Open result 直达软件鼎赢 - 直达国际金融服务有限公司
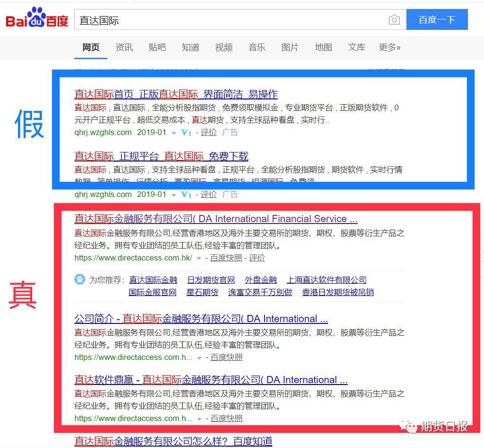484x448 pixels. pos(211,380)
